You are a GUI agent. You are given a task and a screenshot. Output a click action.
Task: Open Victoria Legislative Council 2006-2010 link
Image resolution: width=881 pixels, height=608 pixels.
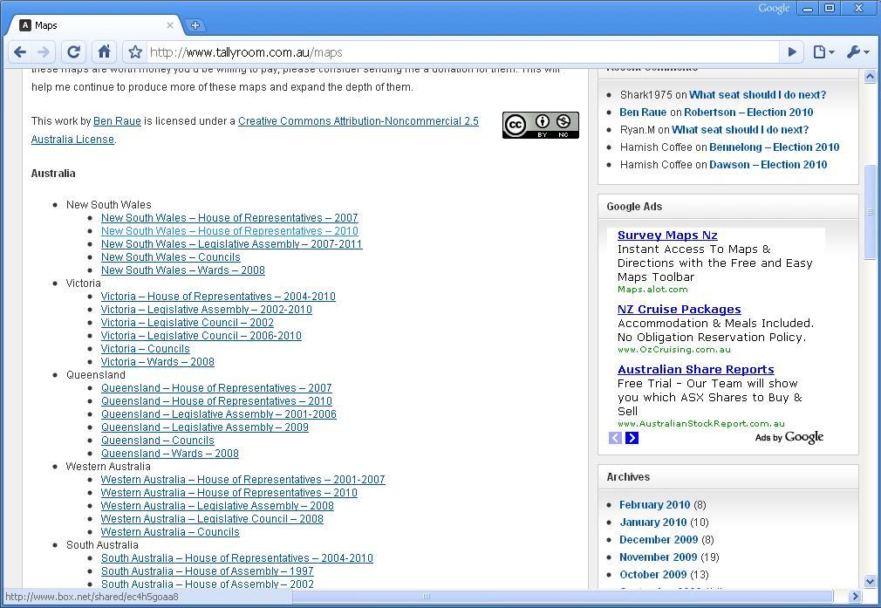[x=201, y=336]
